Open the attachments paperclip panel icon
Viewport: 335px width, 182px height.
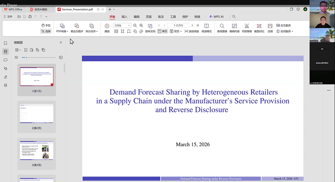coord(5,68)
